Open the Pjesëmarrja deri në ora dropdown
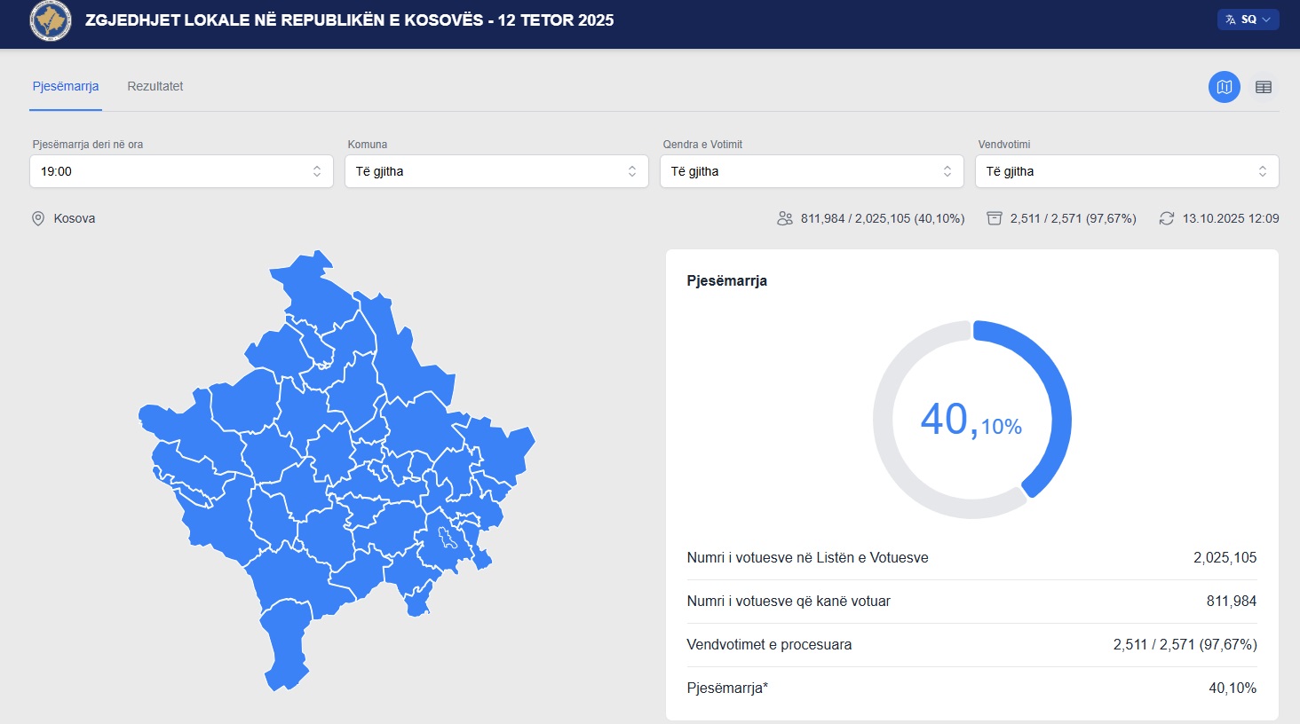Screen dimensions: 1300x724 (181, 171)
